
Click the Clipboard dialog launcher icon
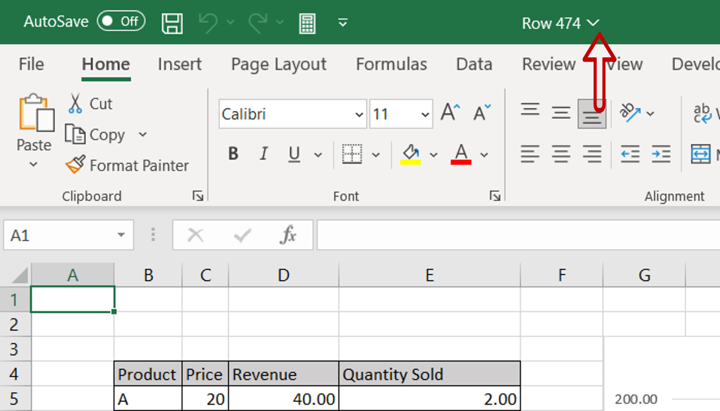coord(198,195)
